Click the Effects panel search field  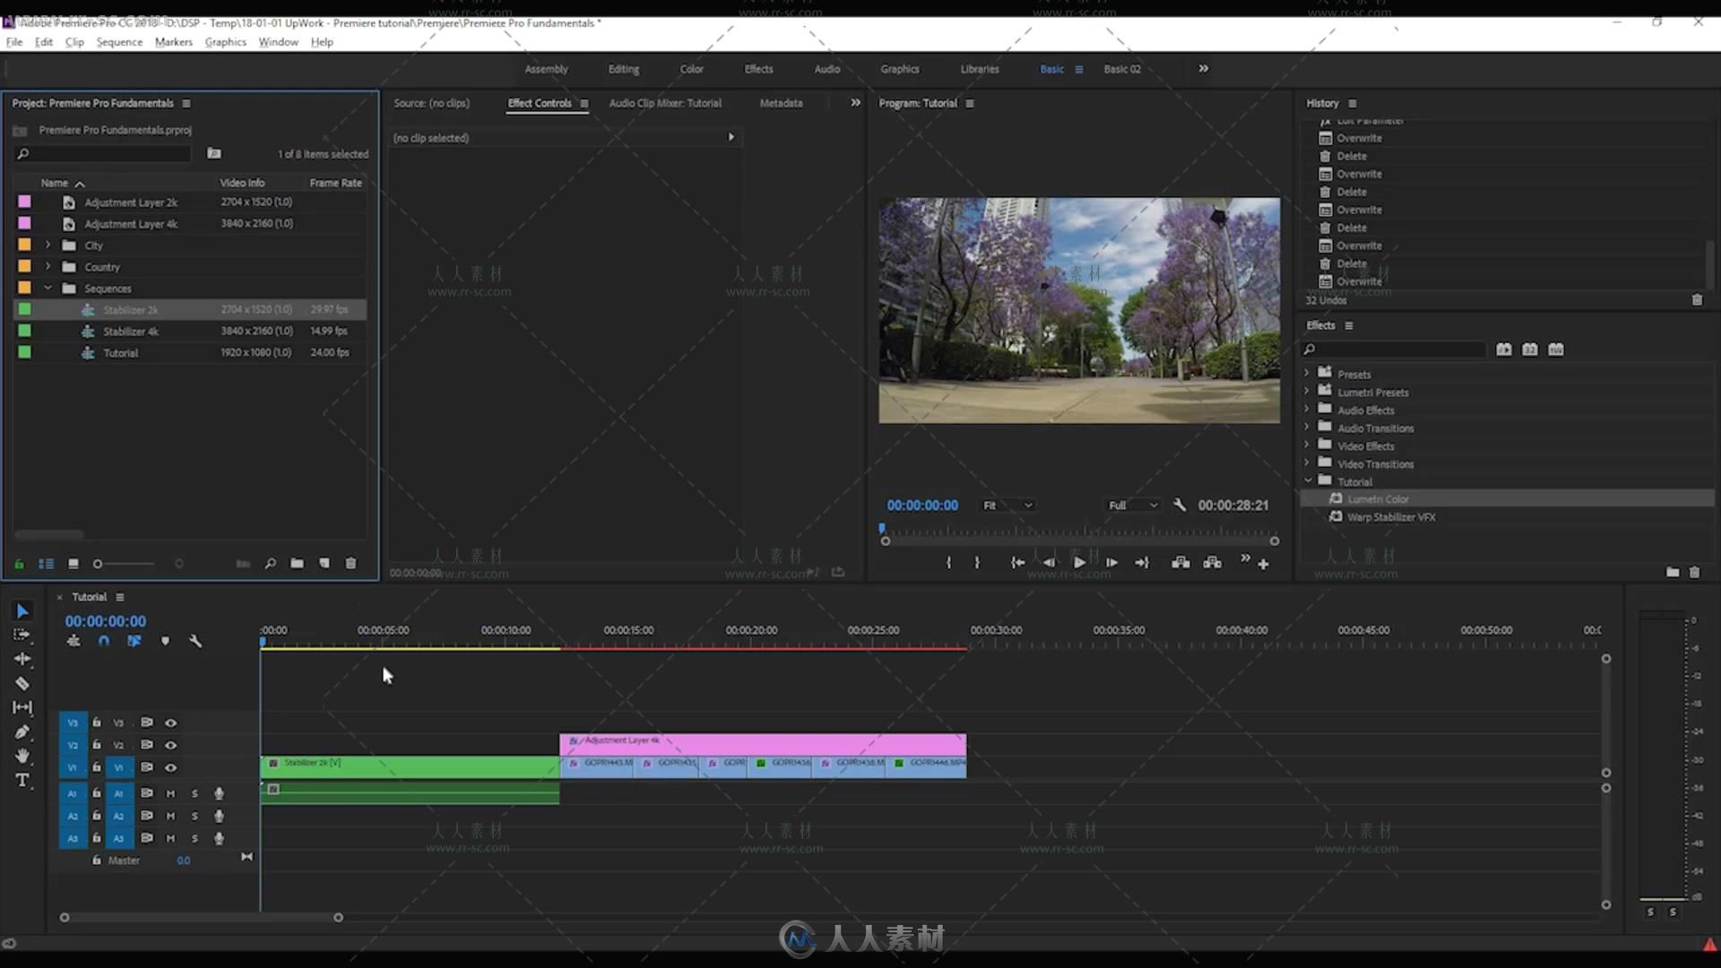1395,350
